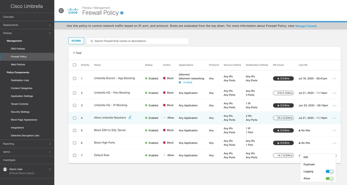
Task: Open Security Settings in the sidebar
Action: (20, 112)
